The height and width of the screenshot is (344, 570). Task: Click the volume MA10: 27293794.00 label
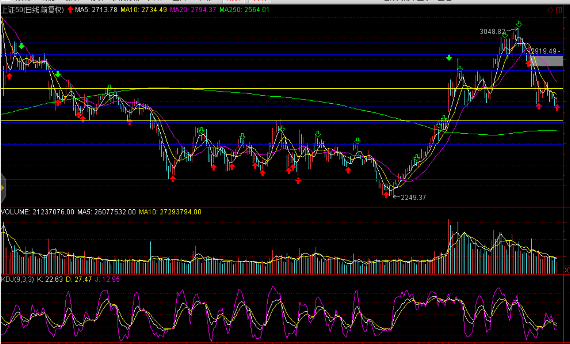[x=170, y=212]
